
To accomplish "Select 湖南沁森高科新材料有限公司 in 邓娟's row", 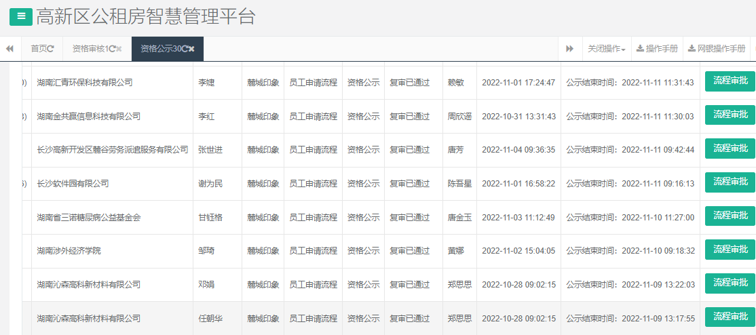I will 89,285.
